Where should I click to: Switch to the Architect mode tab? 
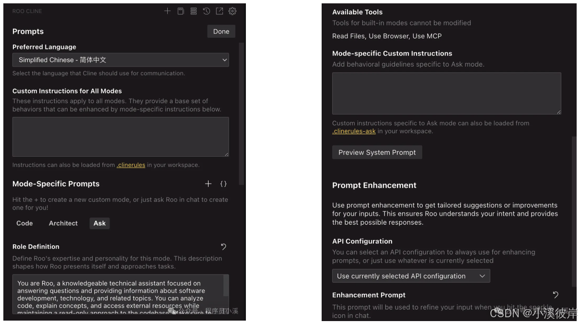point(63,223)
